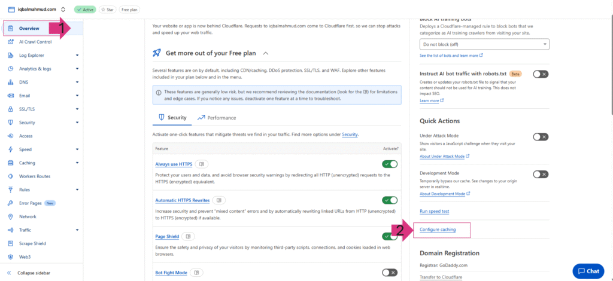Open documentation icon beside Always use HTTPS
This screenshot has width=613, height=281.
click(x=202, y=164)
